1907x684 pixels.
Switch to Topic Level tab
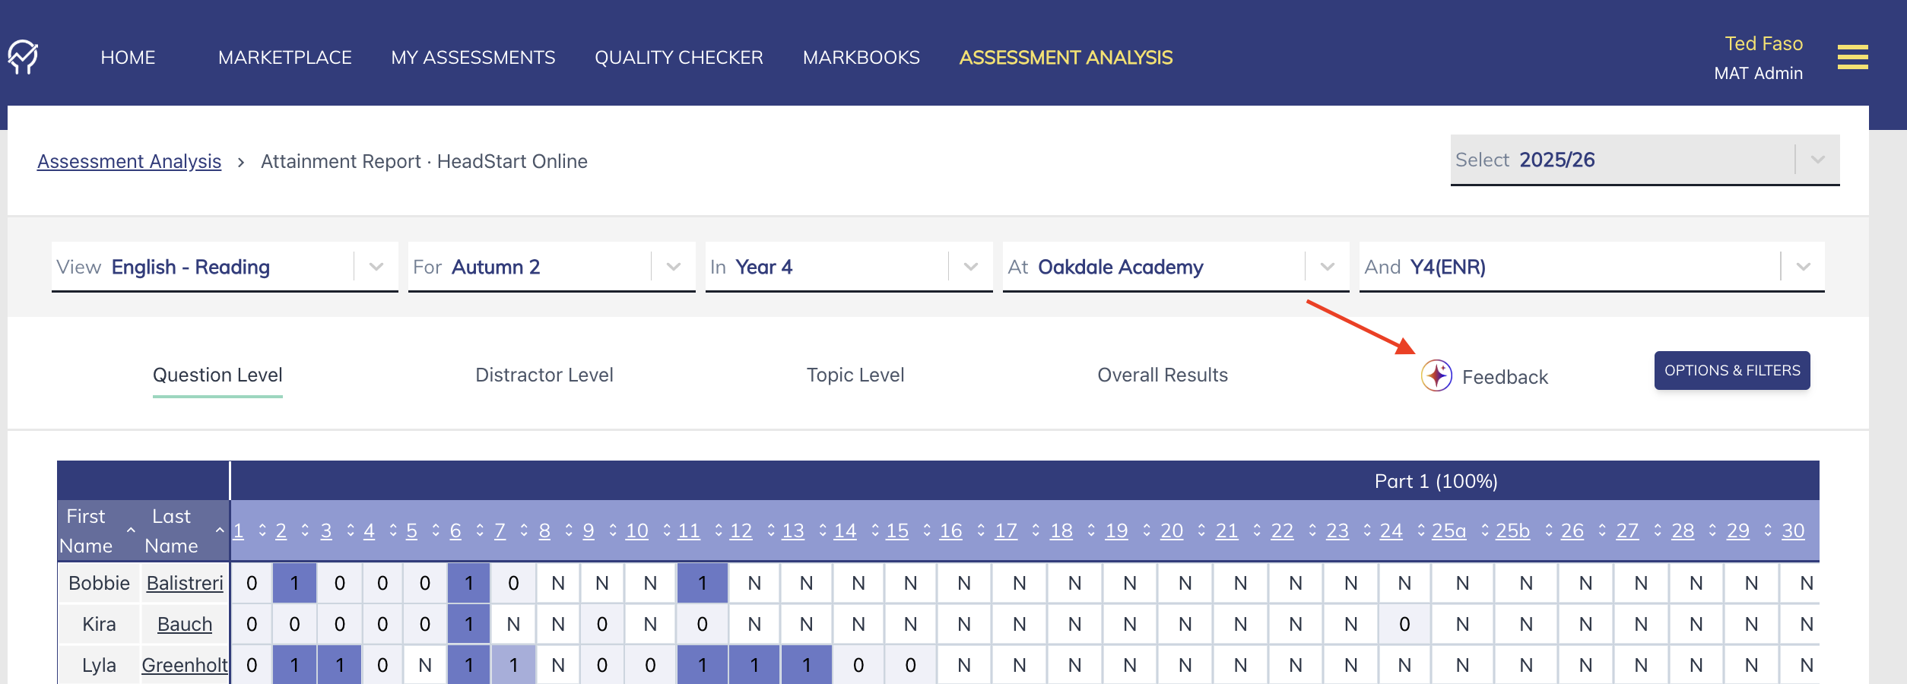click(x=855, y=375)
